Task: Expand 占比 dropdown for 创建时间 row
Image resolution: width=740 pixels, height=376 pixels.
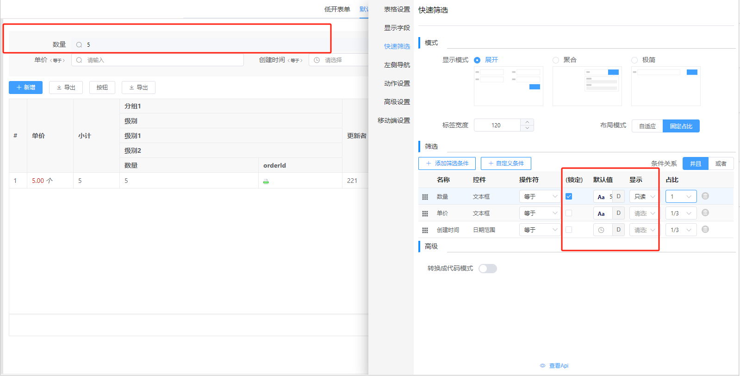Action: [681, 230]
